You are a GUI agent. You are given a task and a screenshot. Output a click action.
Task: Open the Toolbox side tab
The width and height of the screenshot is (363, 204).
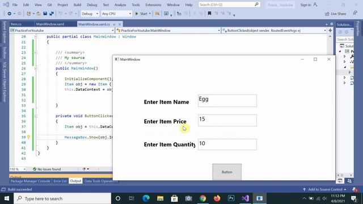[x=5, y=53]
